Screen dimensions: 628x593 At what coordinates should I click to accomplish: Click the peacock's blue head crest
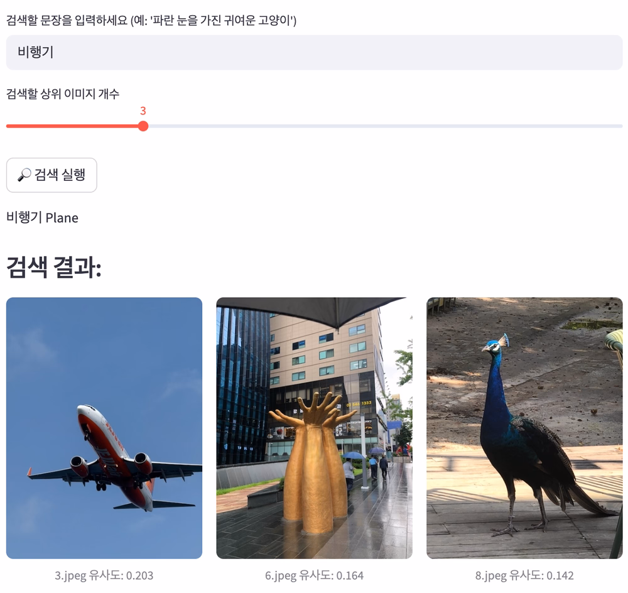tap(502, 341)
